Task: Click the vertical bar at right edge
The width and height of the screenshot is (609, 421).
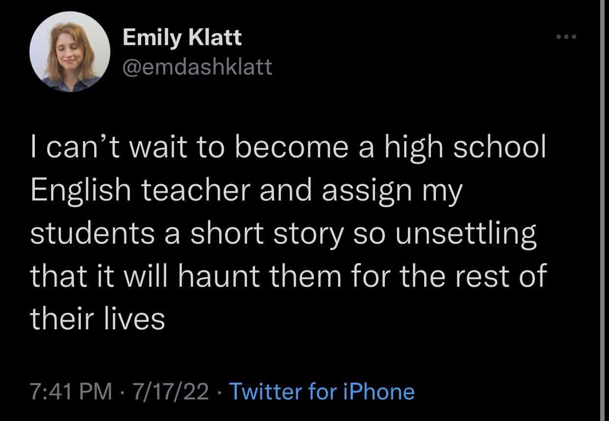Action: tap(604, 210)
